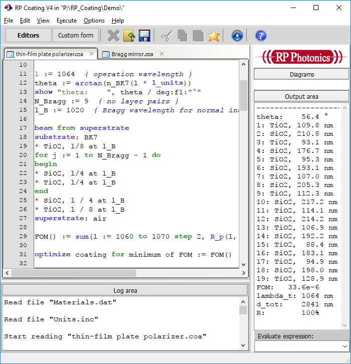
Task: Run the script with the blue play icon
Action: 237,36
